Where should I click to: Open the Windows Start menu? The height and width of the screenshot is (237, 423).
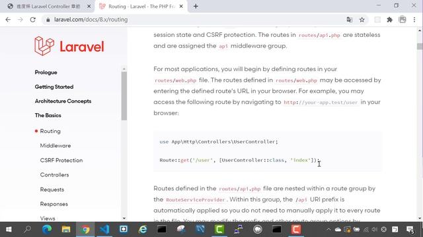click(9, 230)
